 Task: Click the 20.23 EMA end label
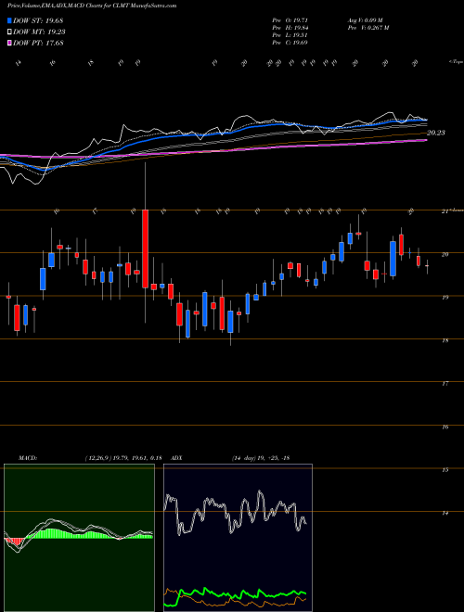pos(436,134)
